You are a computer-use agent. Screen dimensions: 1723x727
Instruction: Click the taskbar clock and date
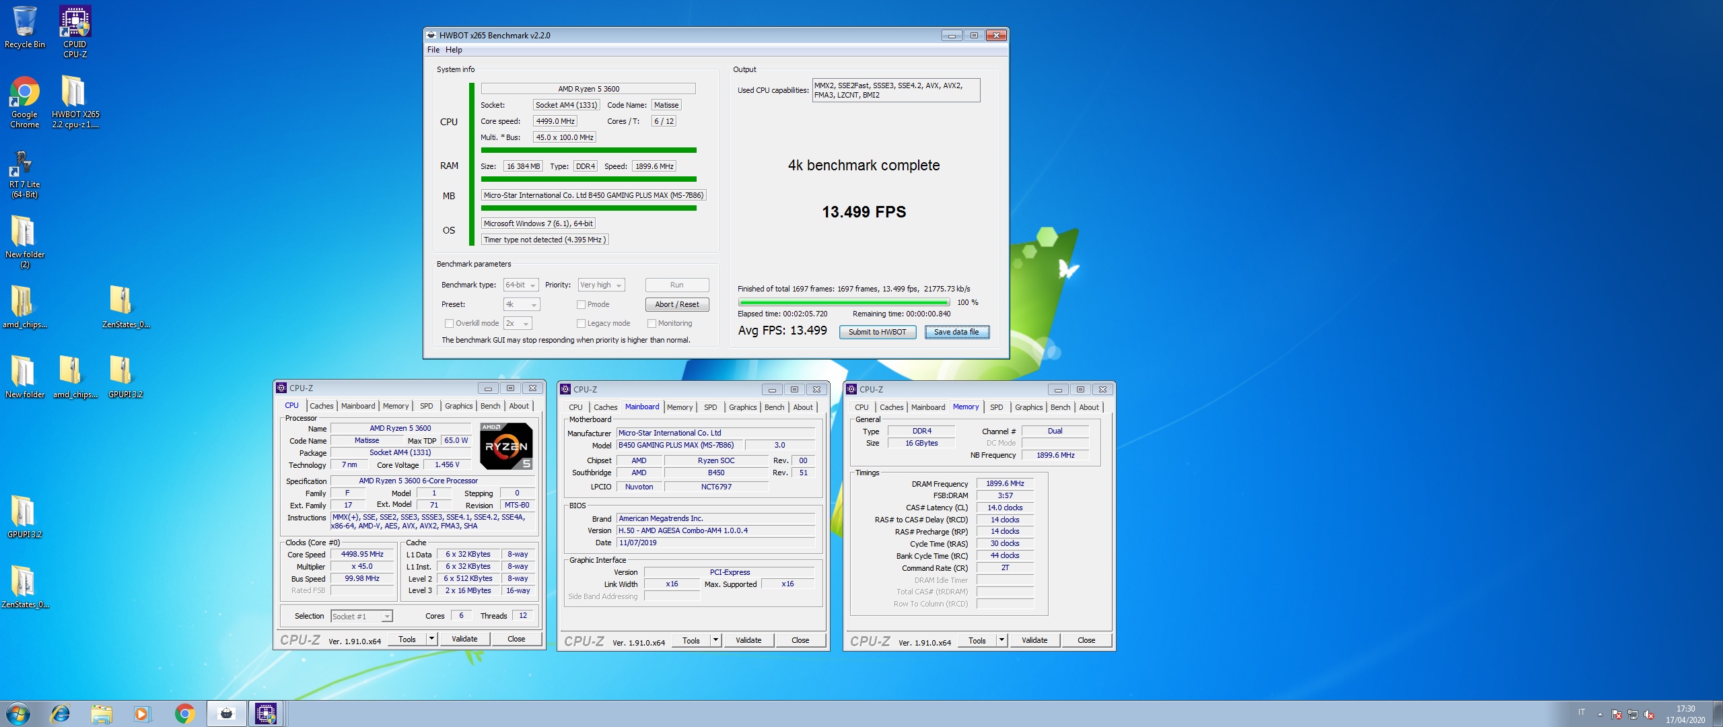(1685, 714)
